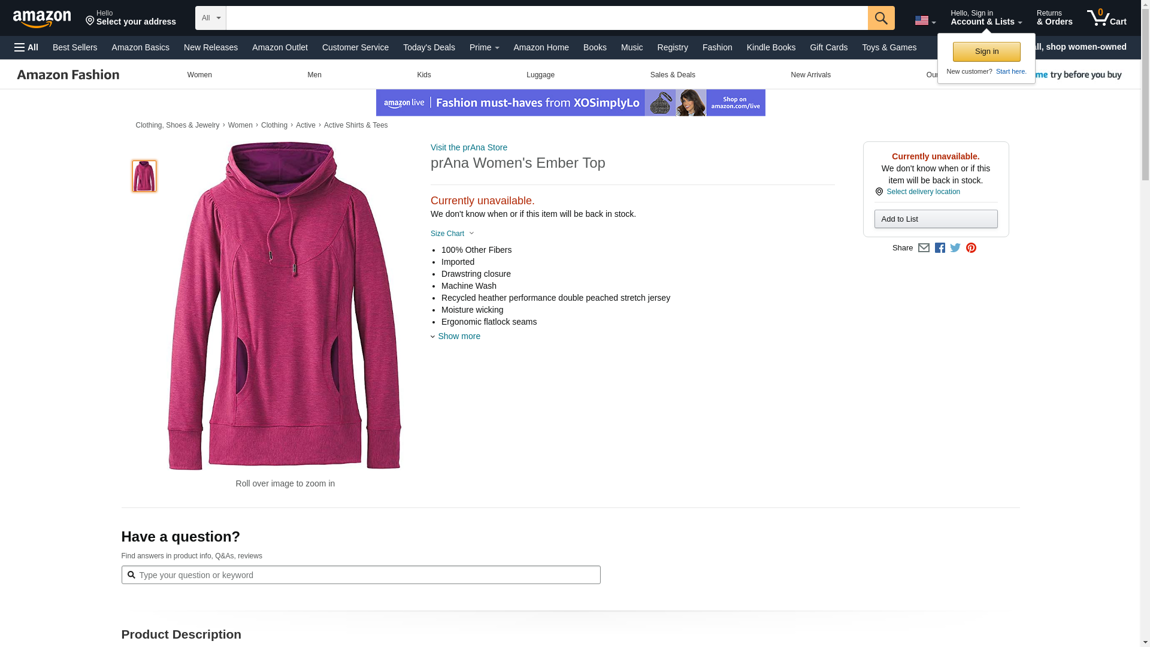
Task: Share product via email icon
Action: coord(924,248)
